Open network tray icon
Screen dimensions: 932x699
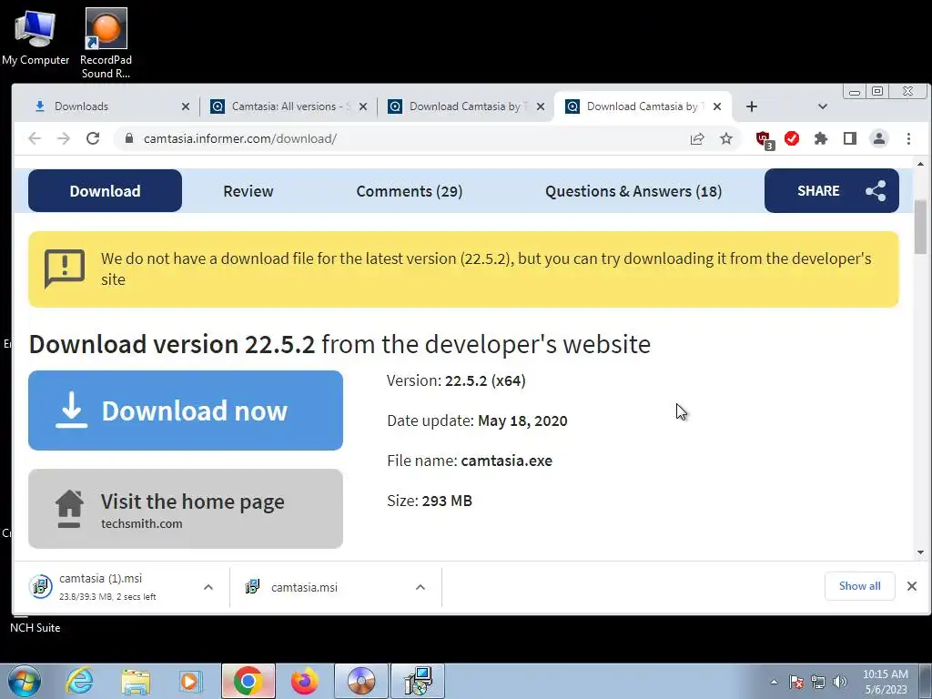point(818,682)
